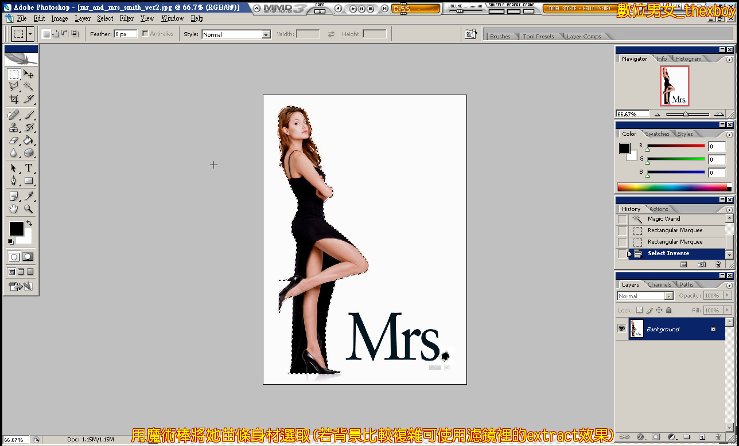Select the Eyedropper tool

pyautogui.click(x=29, y=197)
